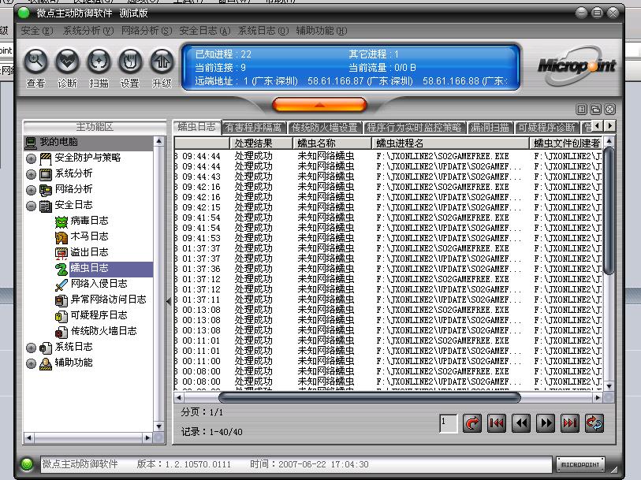Image resolution: width=641 pixels, height=480 pixels.
Task: Expand the 系统分析 tree node
Action: pos(31,174)
